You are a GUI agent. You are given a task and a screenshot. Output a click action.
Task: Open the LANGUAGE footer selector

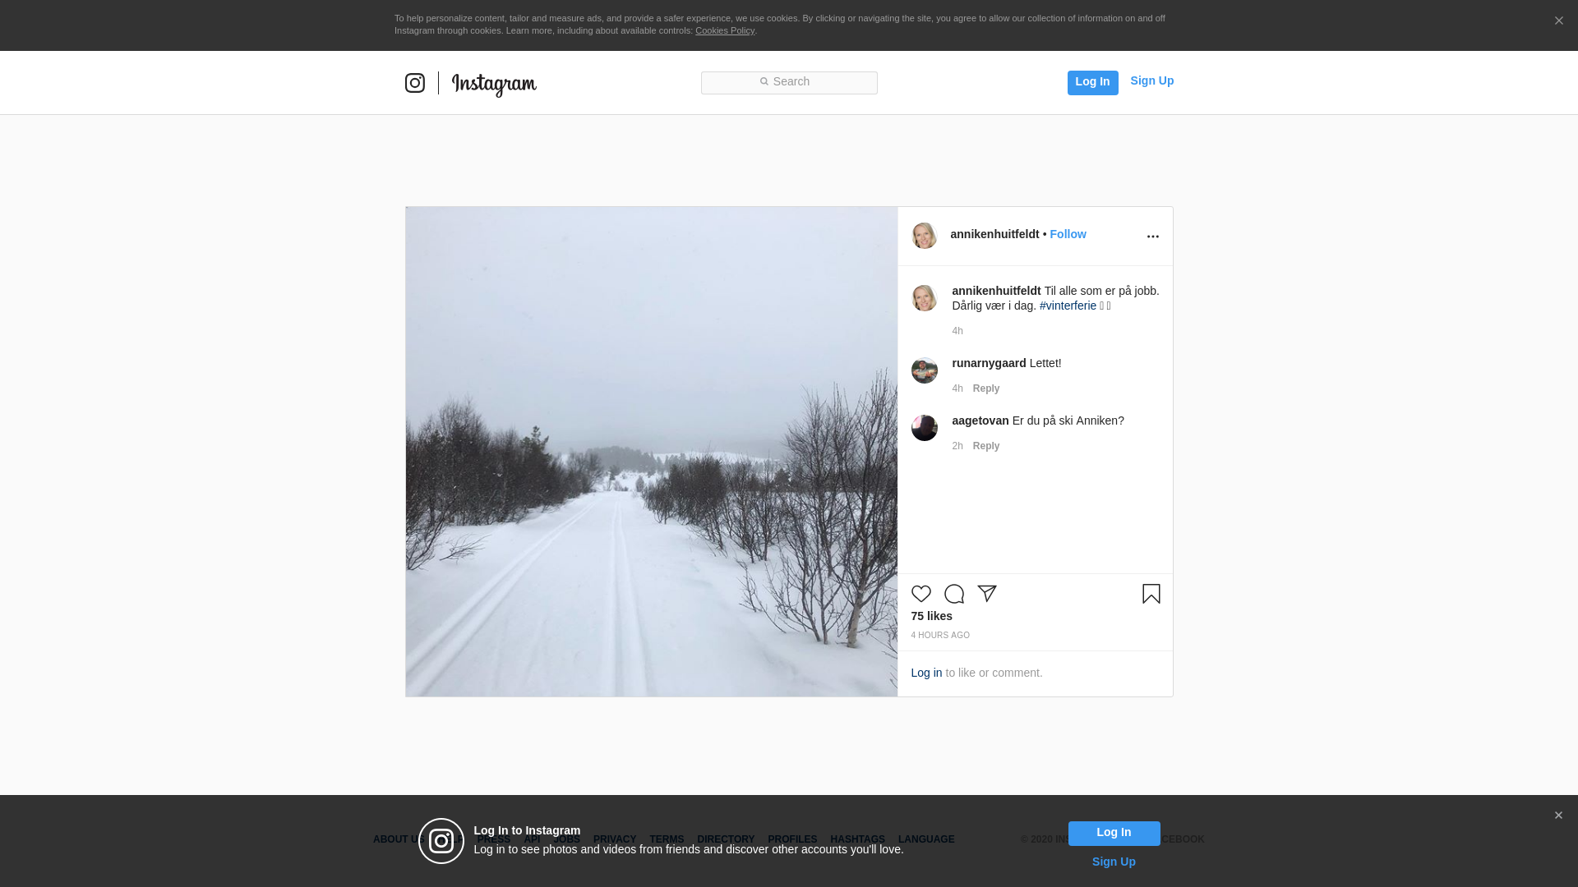click(x=926, y=839)
